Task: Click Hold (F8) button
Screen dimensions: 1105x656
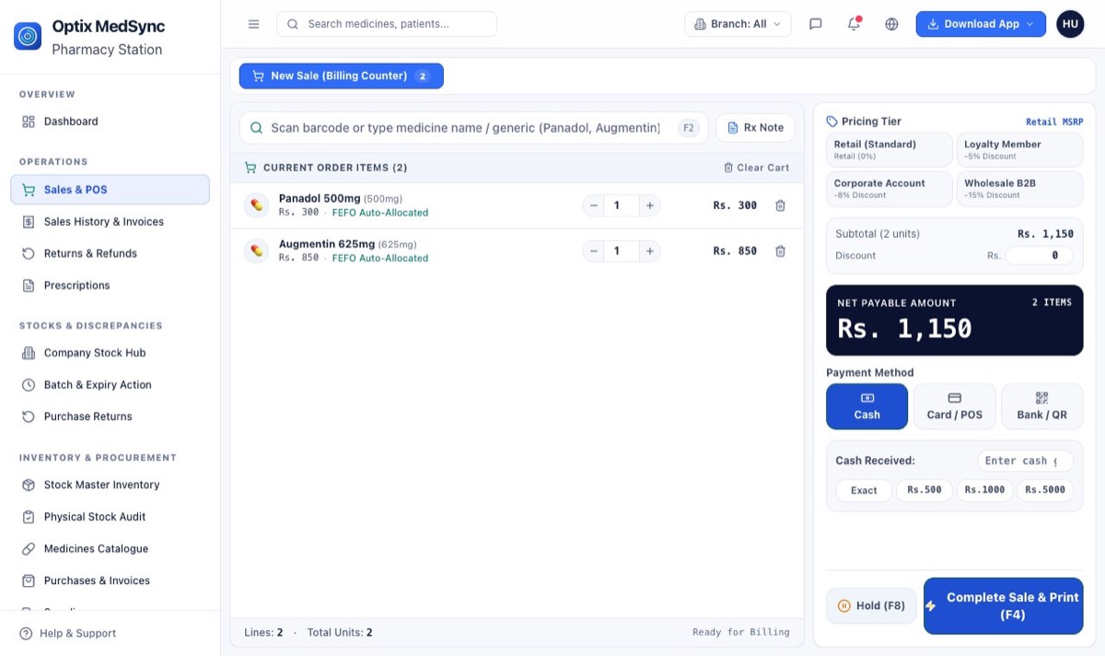Action: [x=871, y=606]
